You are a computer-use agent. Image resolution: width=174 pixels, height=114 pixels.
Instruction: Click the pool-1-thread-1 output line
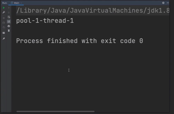[x=45, y=21]
